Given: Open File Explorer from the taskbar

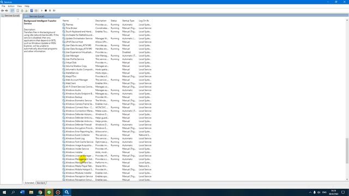Looking at the screenshot, I should point(31,192).
